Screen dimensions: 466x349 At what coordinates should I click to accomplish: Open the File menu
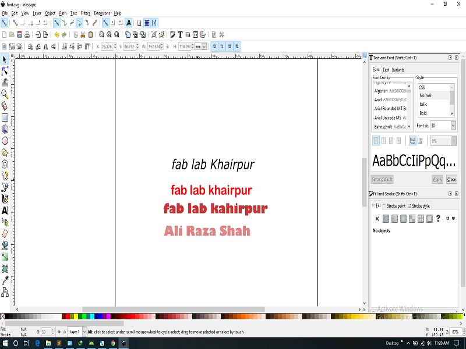click(x=5, y=13)
